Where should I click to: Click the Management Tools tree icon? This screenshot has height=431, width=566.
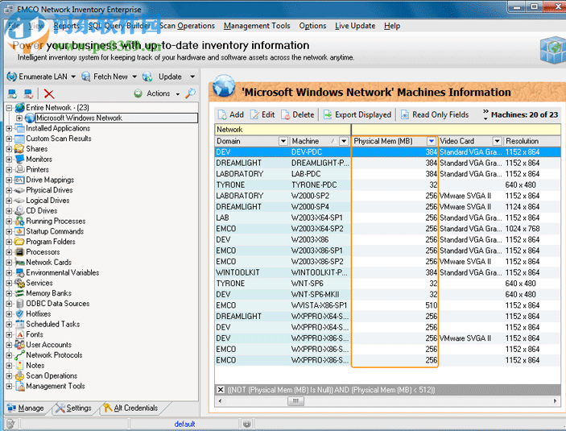19,386
